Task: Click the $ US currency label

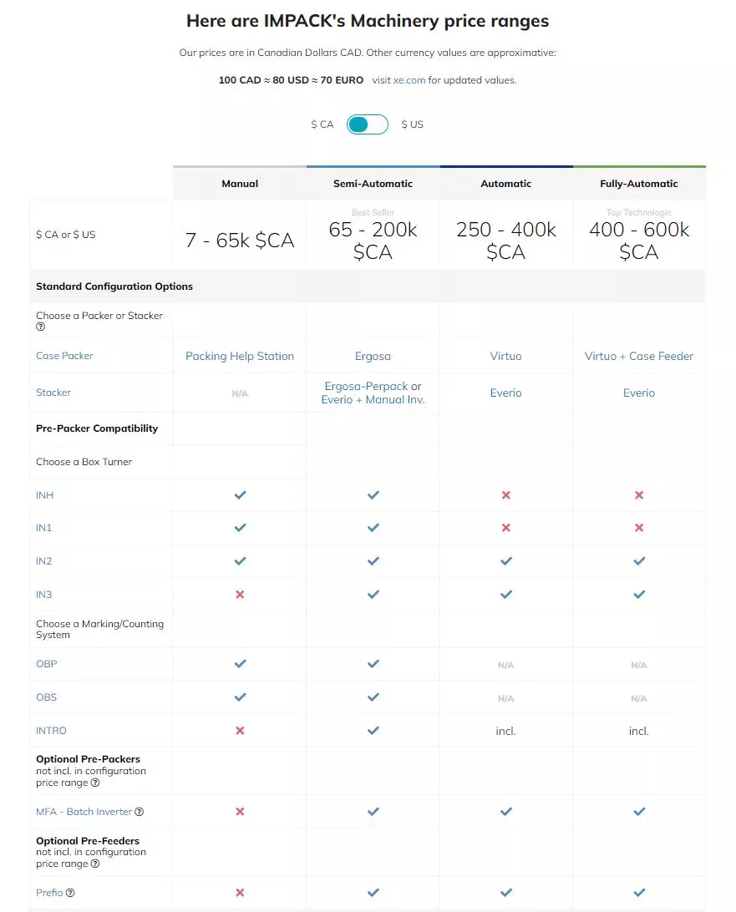Action: 413,124
